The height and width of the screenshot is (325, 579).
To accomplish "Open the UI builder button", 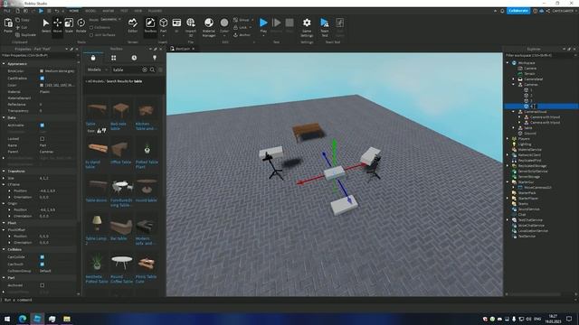I will click(x=176, y=25).
